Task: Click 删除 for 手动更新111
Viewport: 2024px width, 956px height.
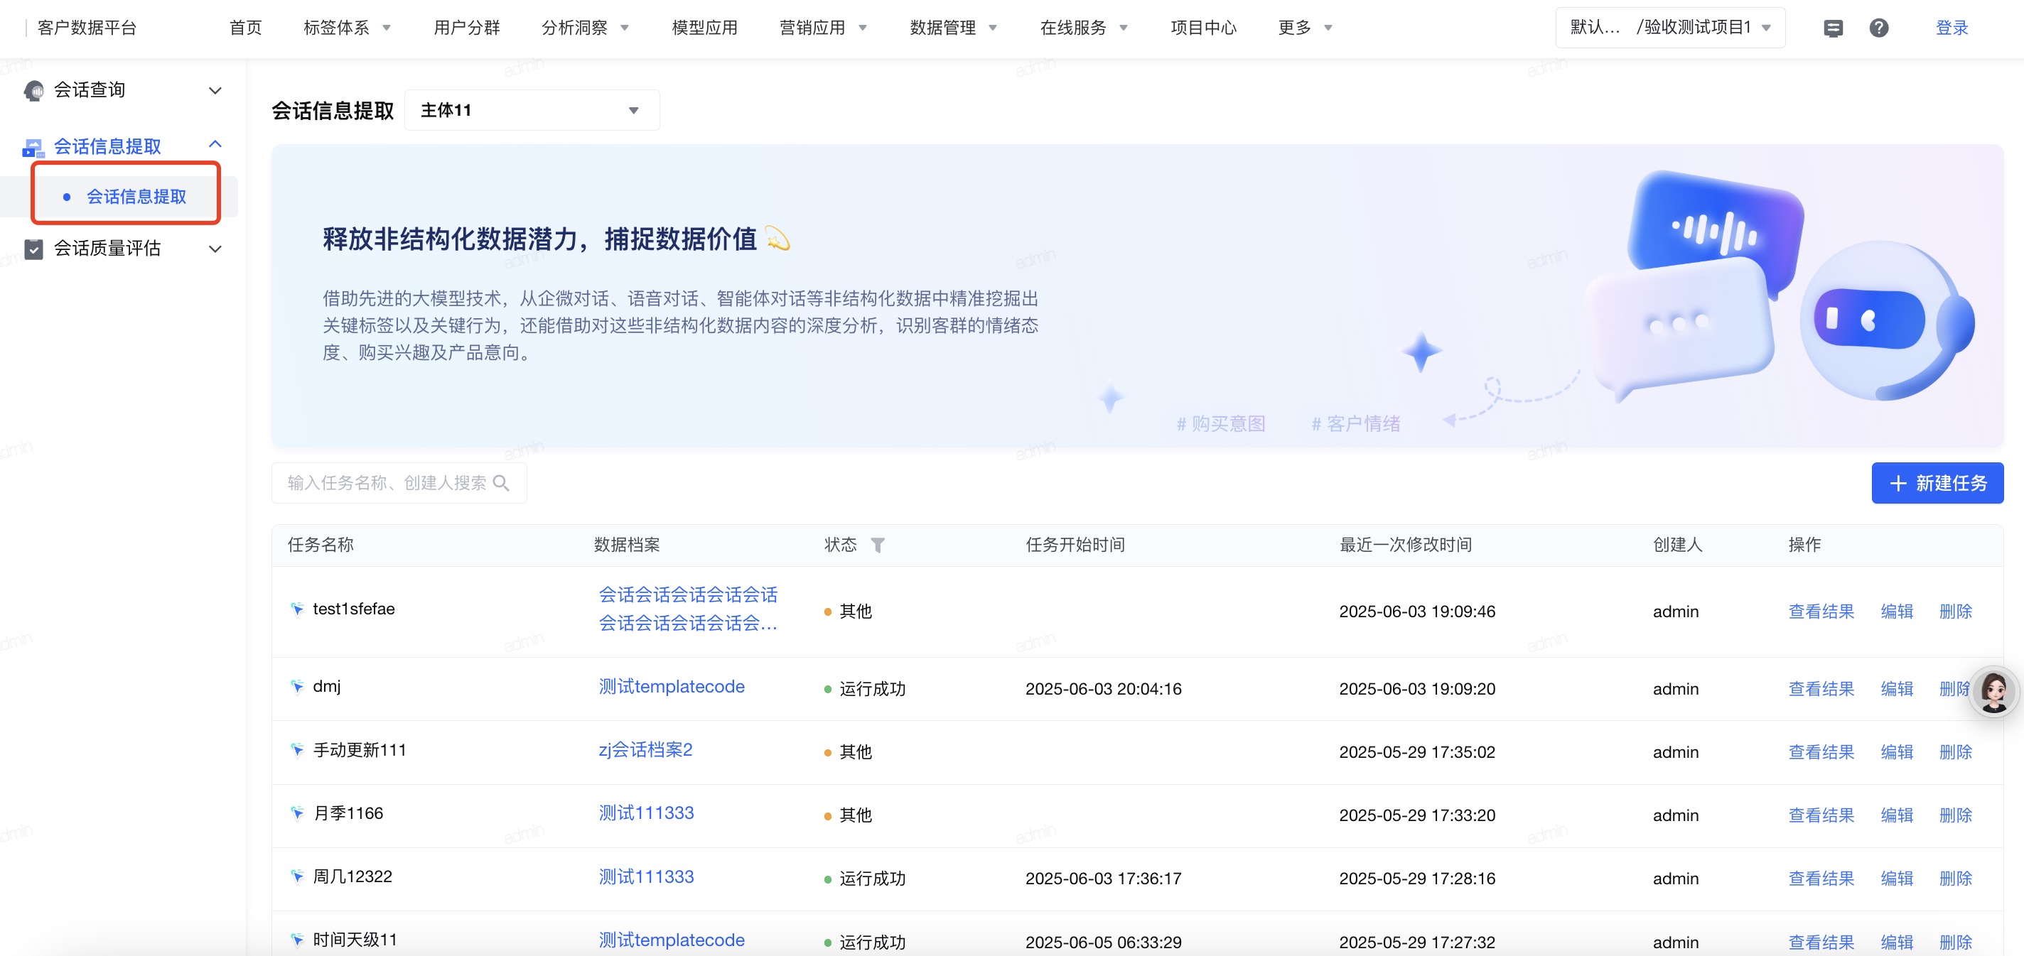Action: pos(1955,753)
